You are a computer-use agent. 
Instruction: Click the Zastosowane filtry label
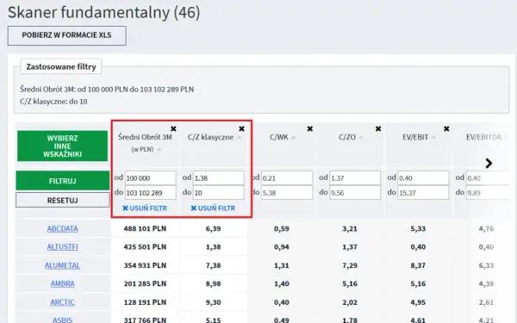tap(61, 66)
